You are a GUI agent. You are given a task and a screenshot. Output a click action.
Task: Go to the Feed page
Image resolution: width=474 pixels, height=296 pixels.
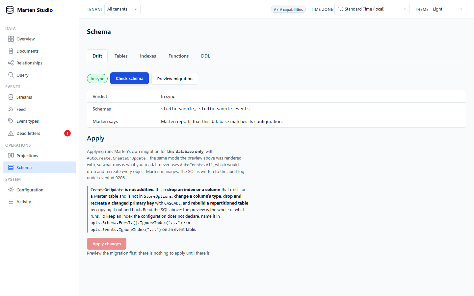point(39,109)
